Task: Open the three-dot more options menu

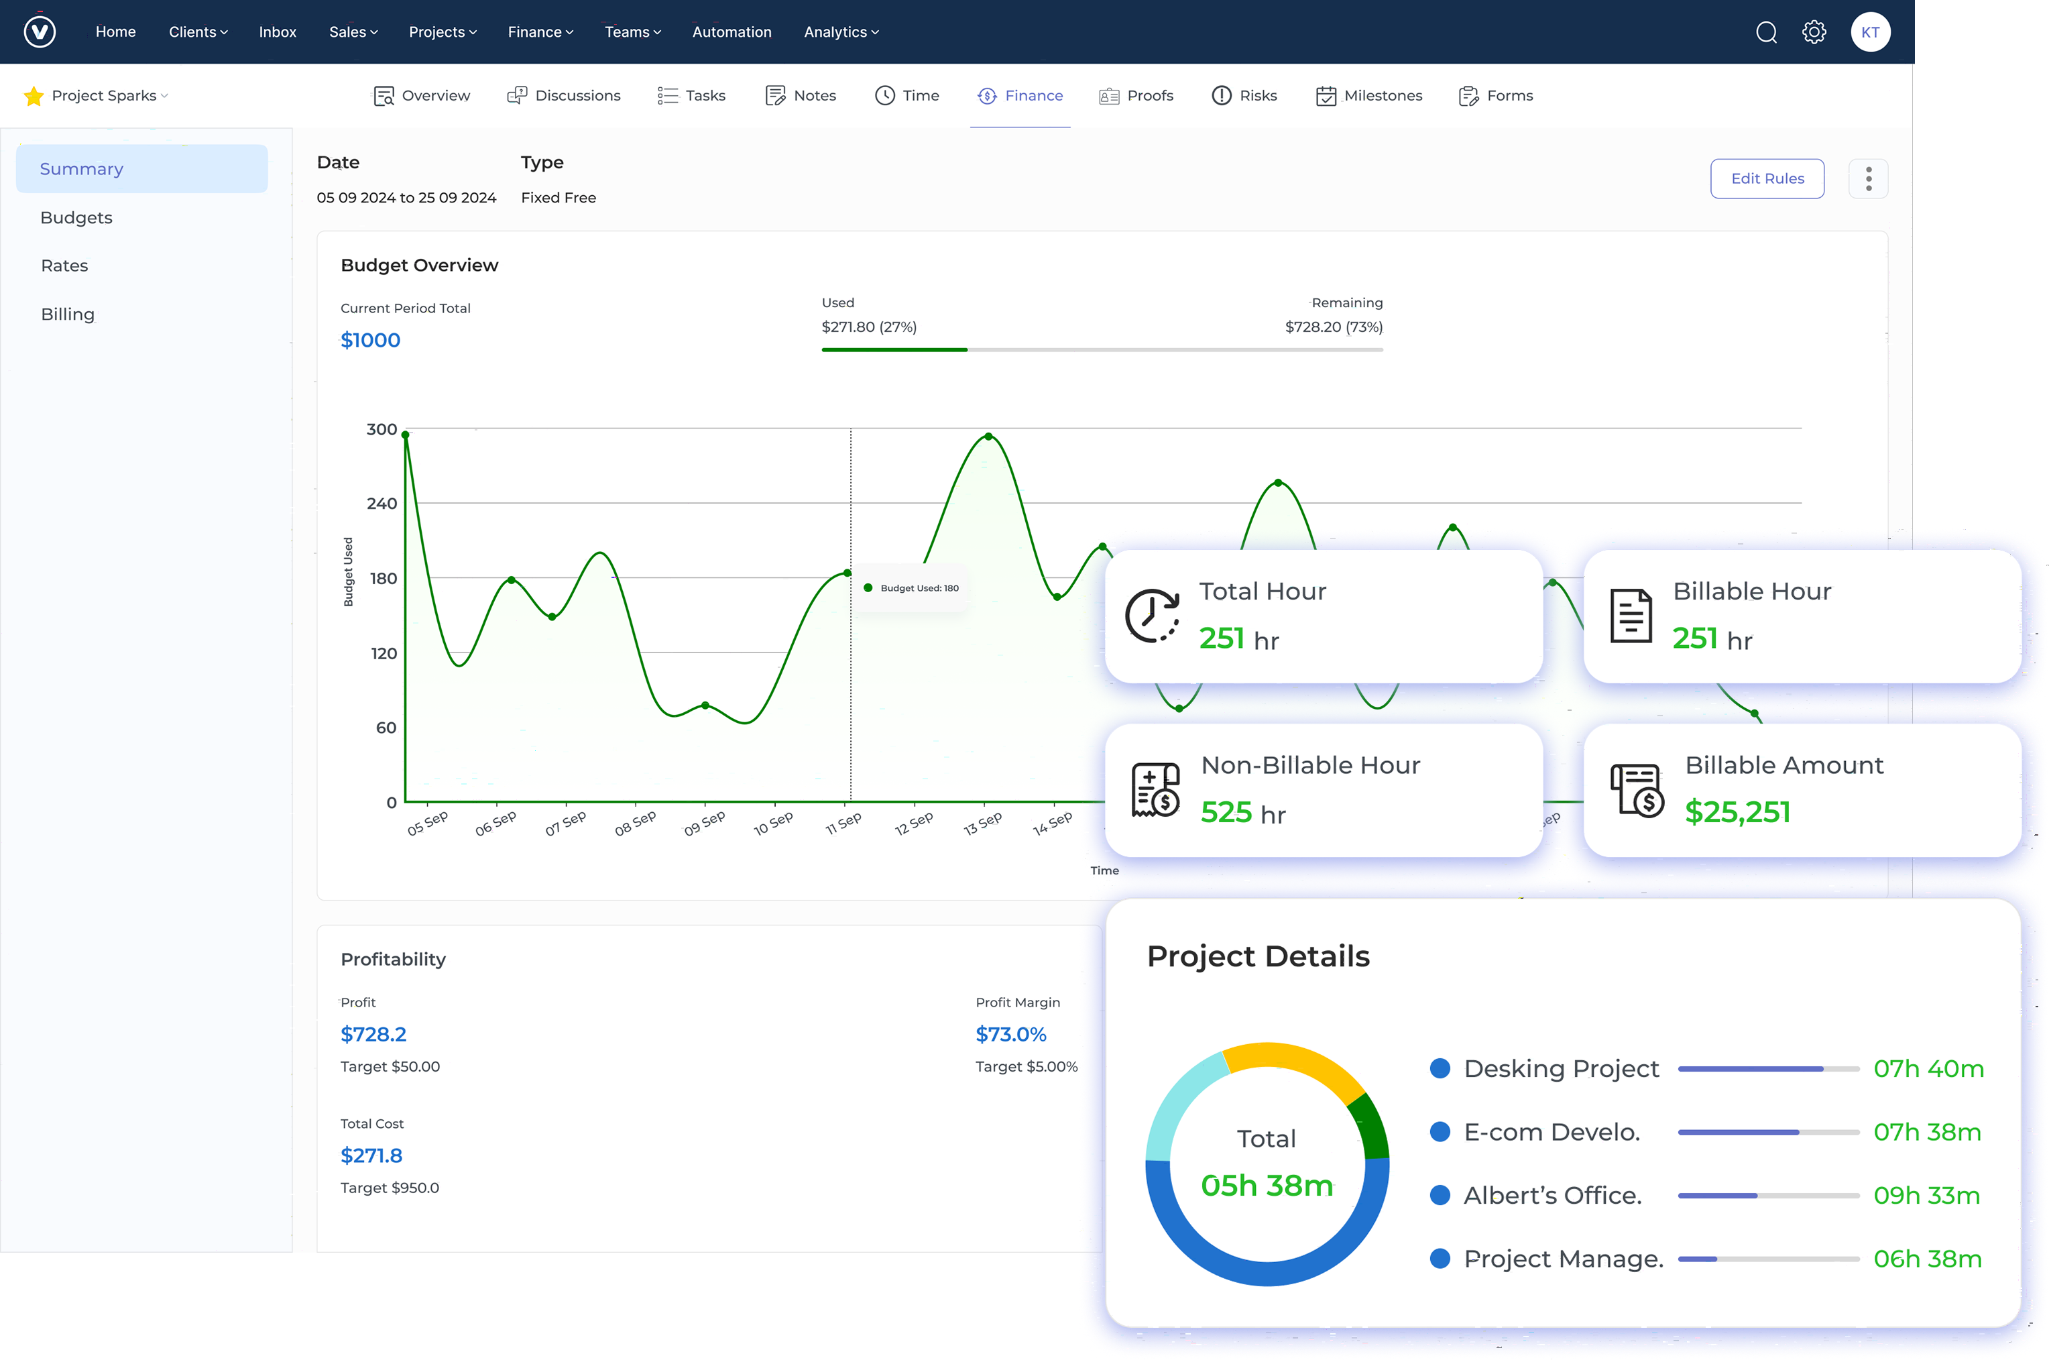Action: tap(1869, 178)
